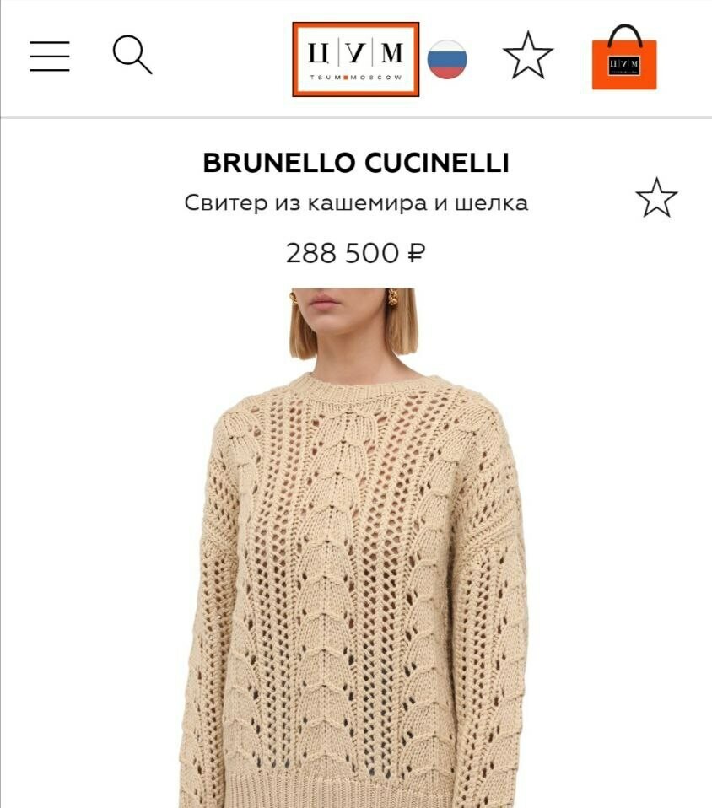This screenshot has height=808, width=712.
Task: Open the BRUNELLO CUCINELLI brand page
Action: pyautogui.click(x=356, y=163)
